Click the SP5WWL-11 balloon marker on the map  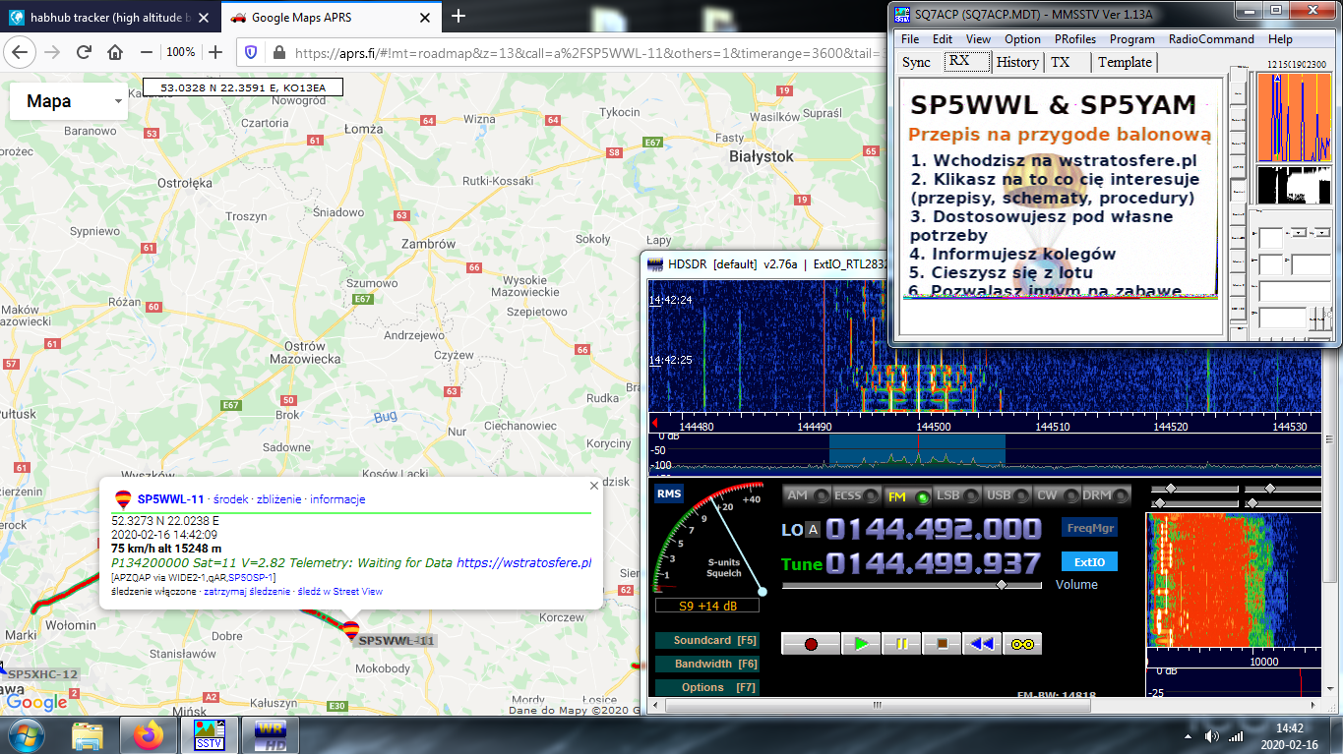(x=351, y=630)
